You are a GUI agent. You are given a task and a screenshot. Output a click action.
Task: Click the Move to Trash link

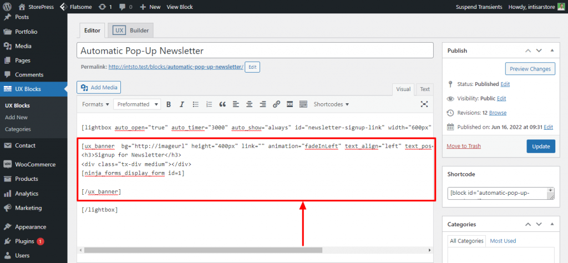464,146
